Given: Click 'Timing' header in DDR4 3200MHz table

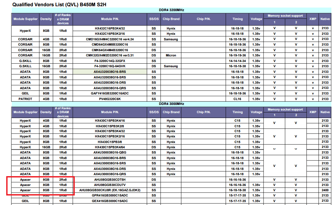Looking at the screenshot, I should point(237,19).
